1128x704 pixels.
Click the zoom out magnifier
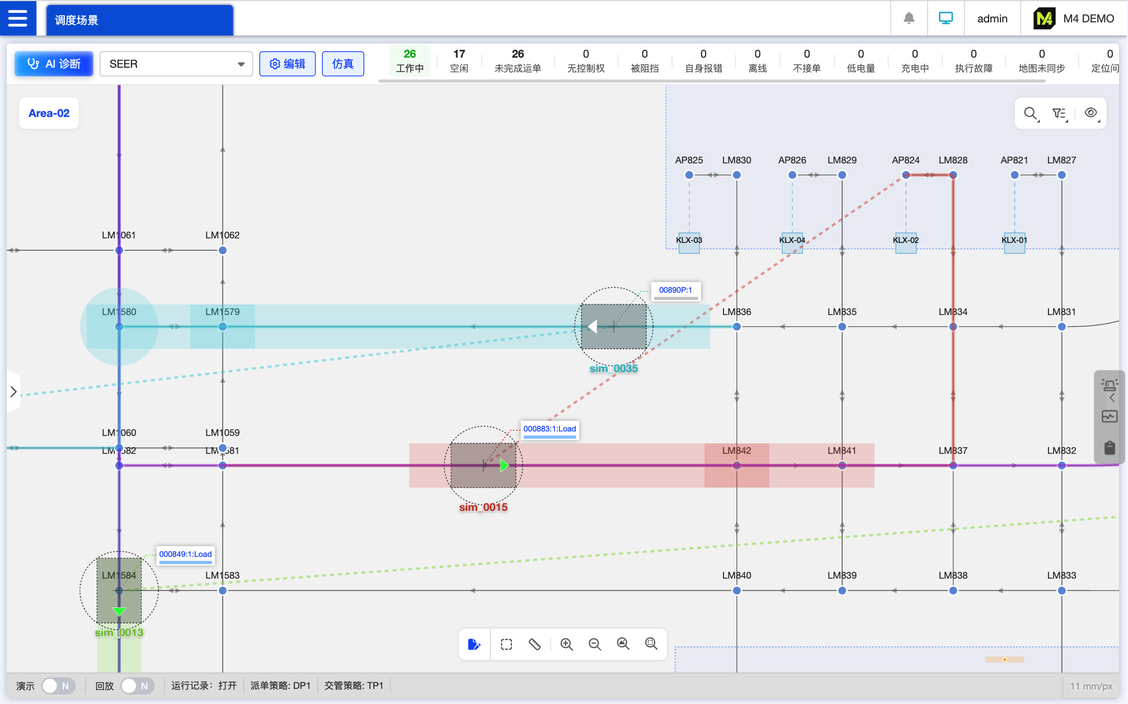[594, 644]
